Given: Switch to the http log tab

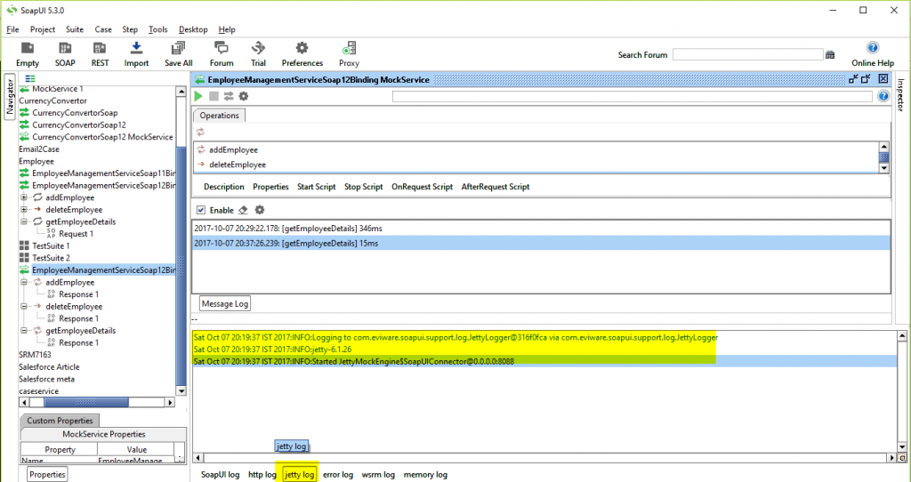Looking at the screenshot, I should coord(262,475).
